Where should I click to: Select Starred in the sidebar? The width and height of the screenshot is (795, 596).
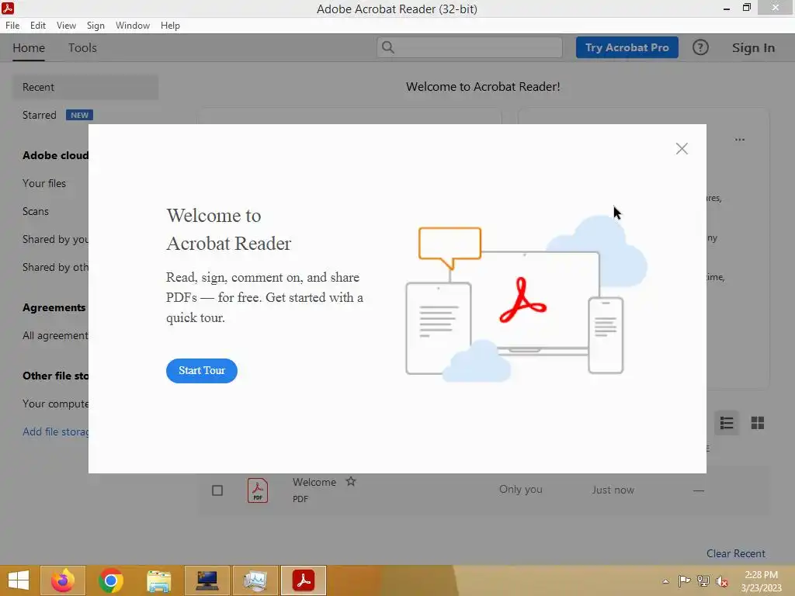[x=39, y=115]
